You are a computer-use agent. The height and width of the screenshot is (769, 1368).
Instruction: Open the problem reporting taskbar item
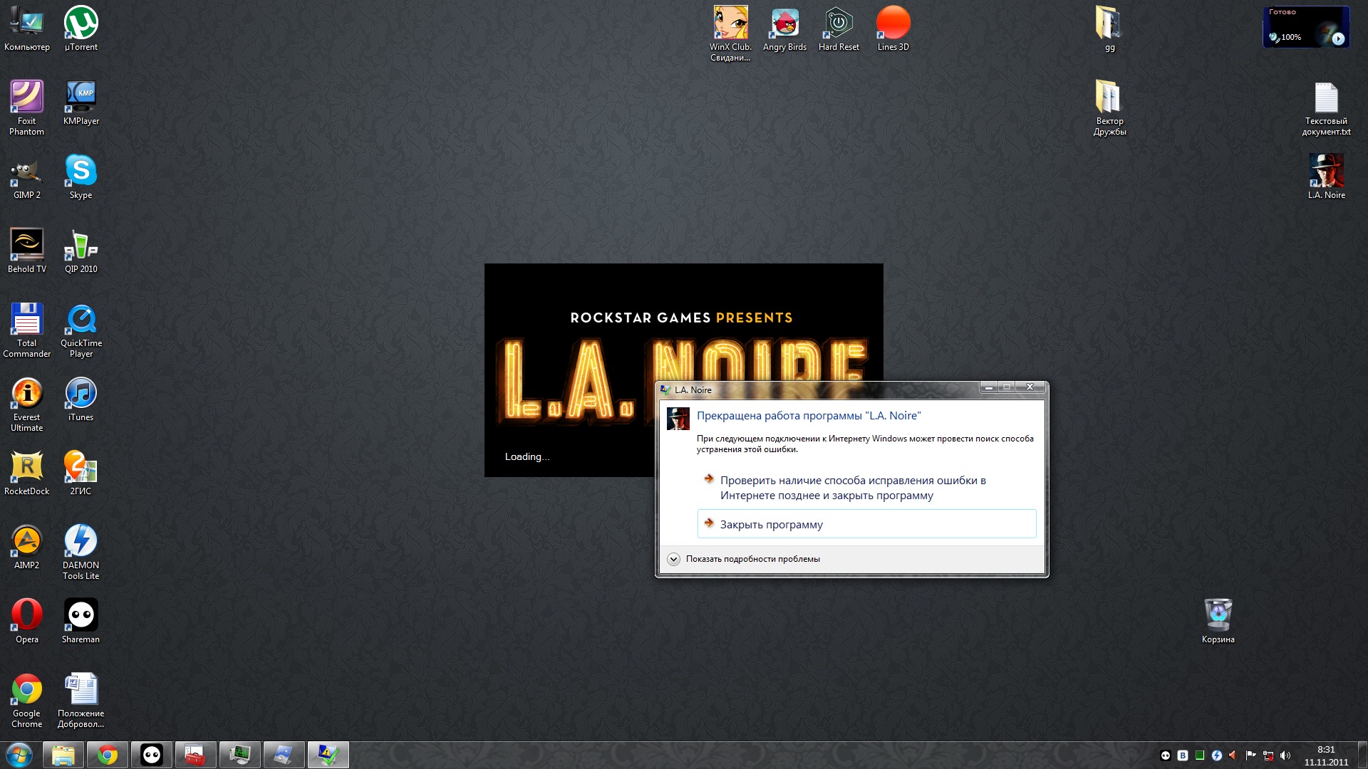coord(328,755)
